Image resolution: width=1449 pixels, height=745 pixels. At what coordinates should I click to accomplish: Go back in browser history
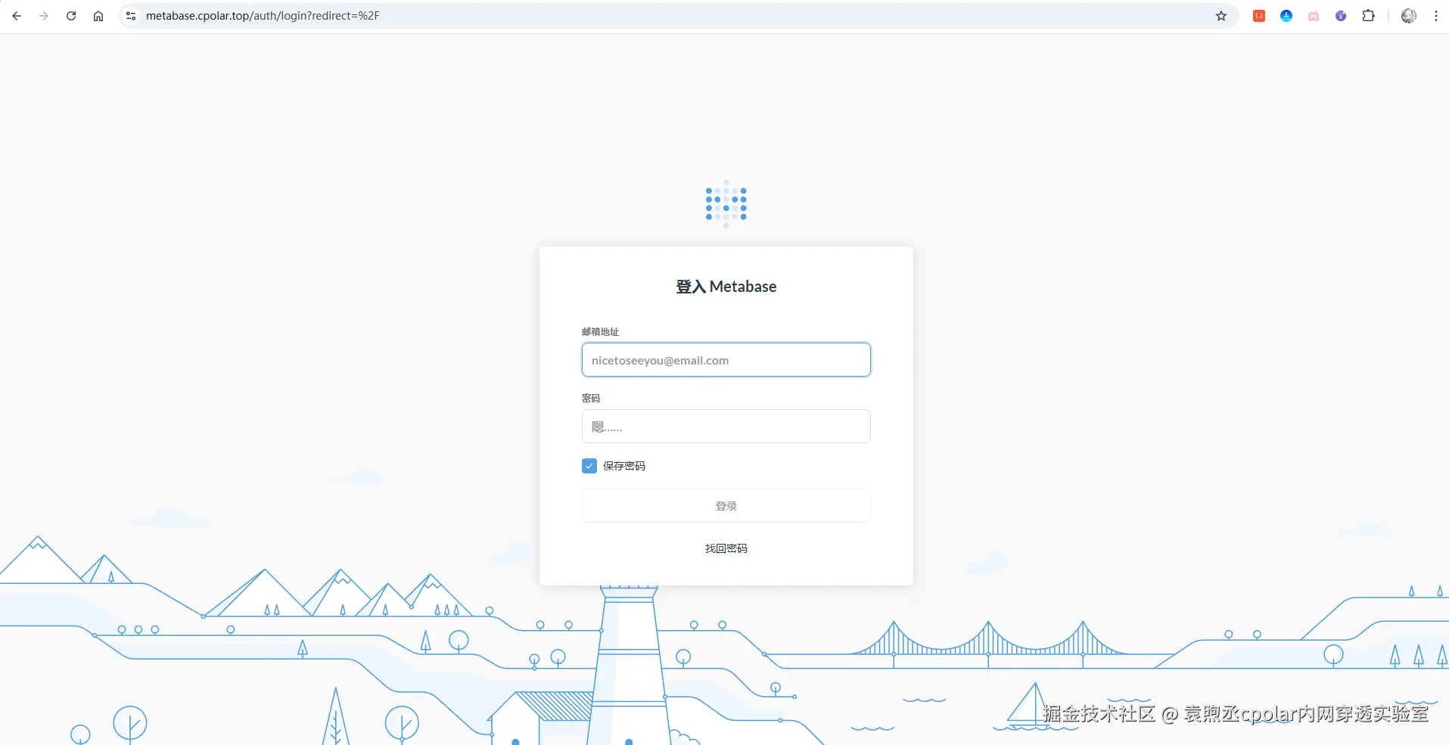pos(17,16)
